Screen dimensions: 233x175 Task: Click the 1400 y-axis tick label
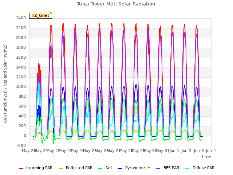21,67
